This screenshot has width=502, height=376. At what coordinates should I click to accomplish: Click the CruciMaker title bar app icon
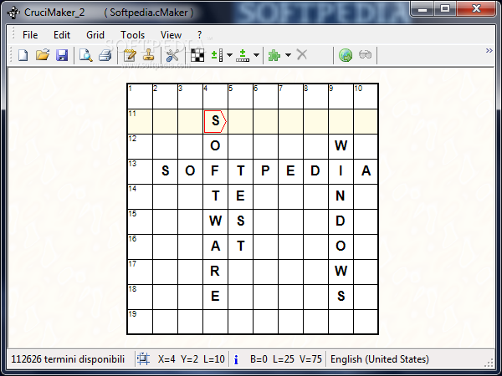pyautogui.click(x=13, y=13)
